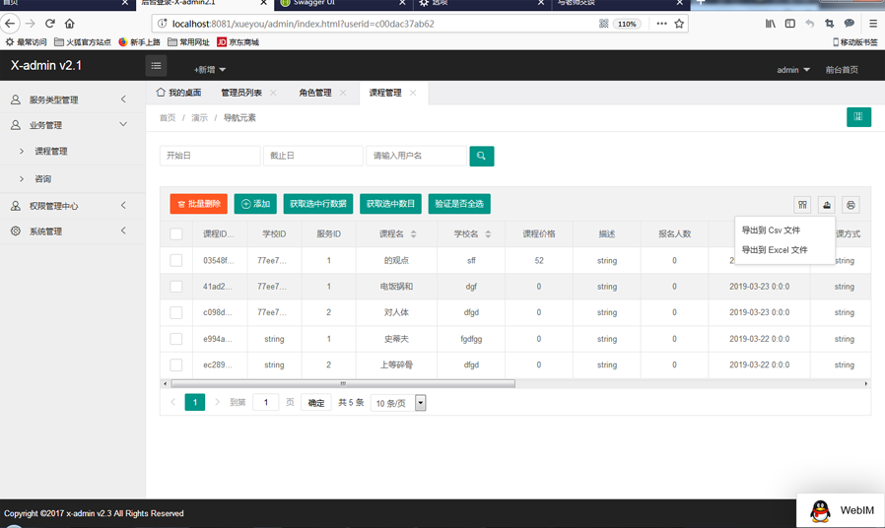Image resolution: width=885 pixels, height=528 pixels.
Task: Sort by 课程名 column arrows
Action: pos(413,234)
